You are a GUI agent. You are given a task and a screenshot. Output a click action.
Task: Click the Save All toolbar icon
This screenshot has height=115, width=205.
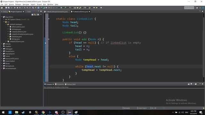coord(9,8)
